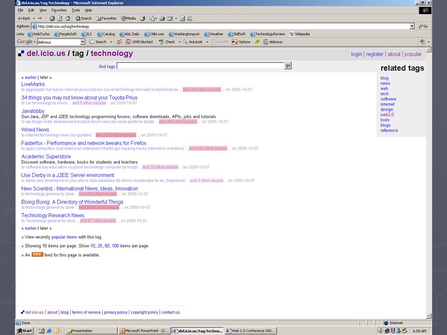Open the address bar dropdown arrow
Screen dimensions: 447x335
pyautogui.click(x=412, y=26)
